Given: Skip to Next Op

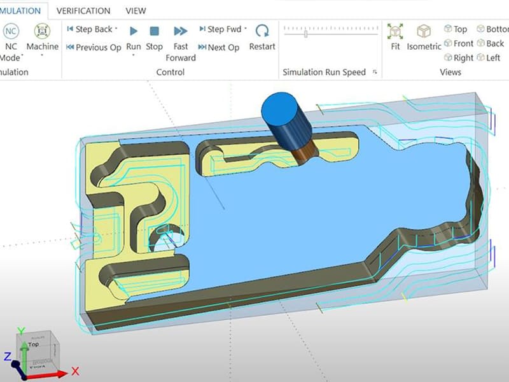Looking at the screenshot, I should point(219,47).
